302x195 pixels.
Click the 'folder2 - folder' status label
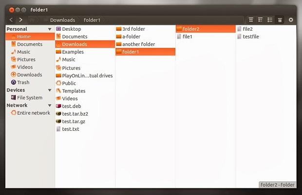277,185
